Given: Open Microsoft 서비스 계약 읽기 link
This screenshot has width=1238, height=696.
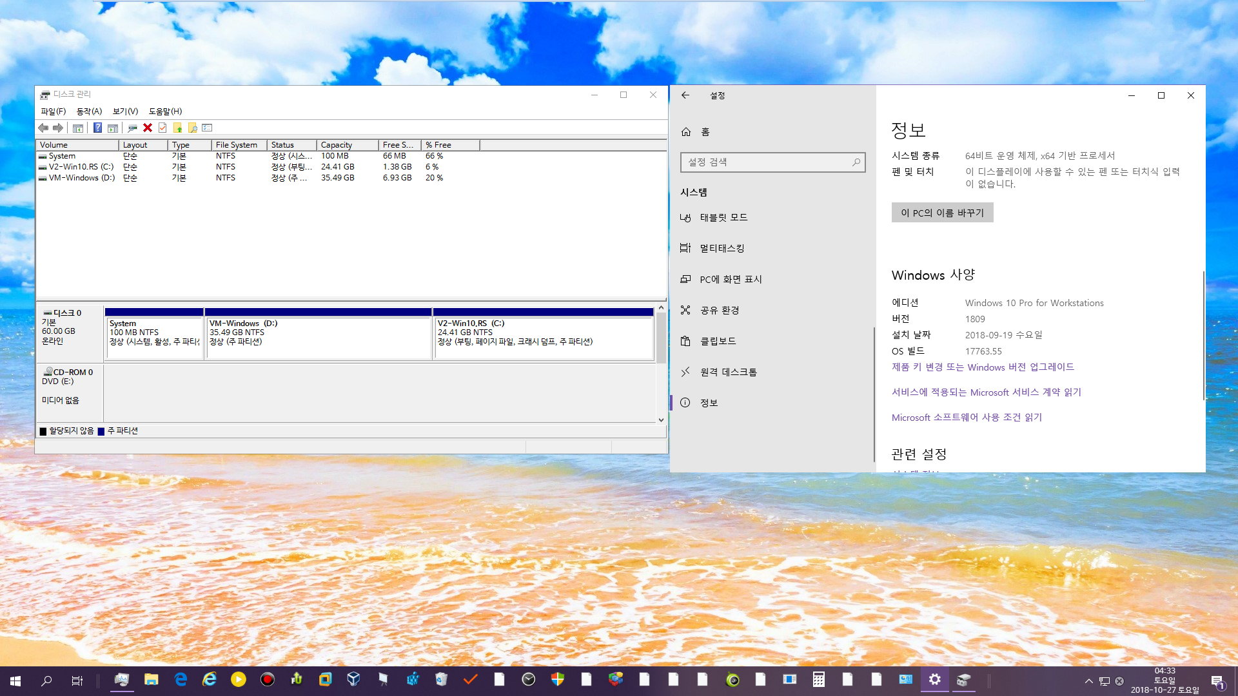Looking at the screenshot, I should (x=986, y=392).
